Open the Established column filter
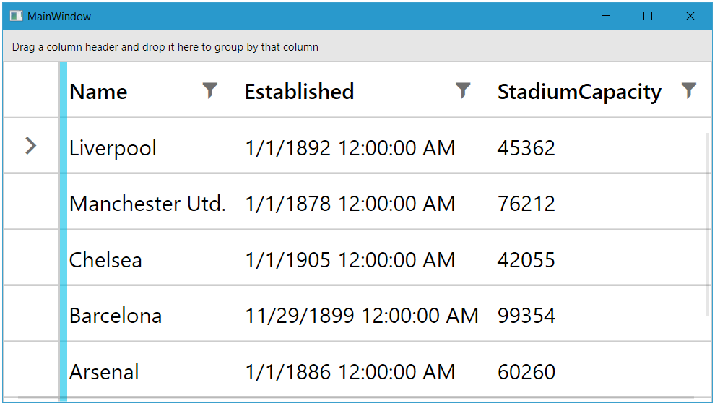 pos(463,91)
